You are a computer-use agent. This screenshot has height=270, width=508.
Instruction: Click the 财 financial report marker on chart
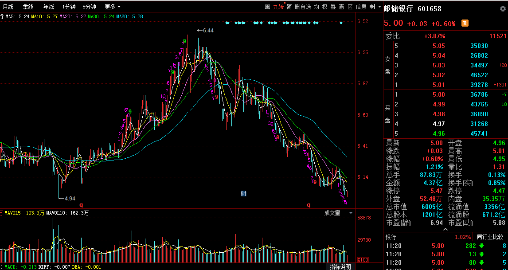pos(244,194)
